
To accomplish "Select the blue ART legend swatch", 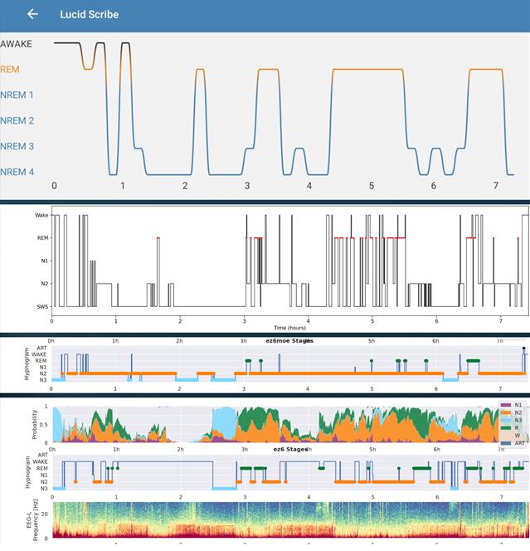I will (x=505, y=443).
